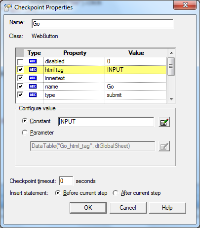Select the Parameter radio button

(x=25, y=133)
